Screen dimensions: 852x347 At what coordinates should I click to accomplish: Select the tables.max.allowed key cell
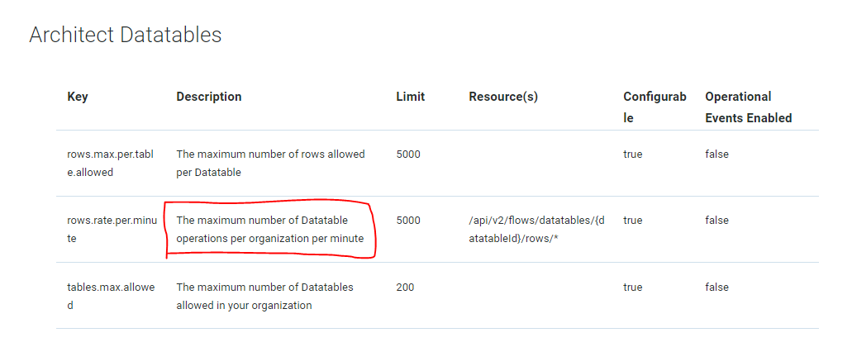pos(112,296)
